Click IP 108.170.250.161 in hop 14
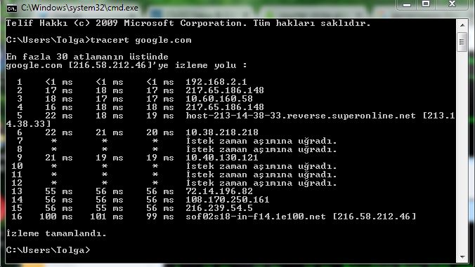This screenshot has height=267, width=475. (228, 200)
